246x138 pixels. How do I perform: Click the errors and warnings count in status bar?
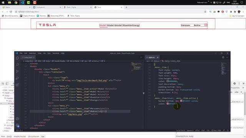(20, 130)
